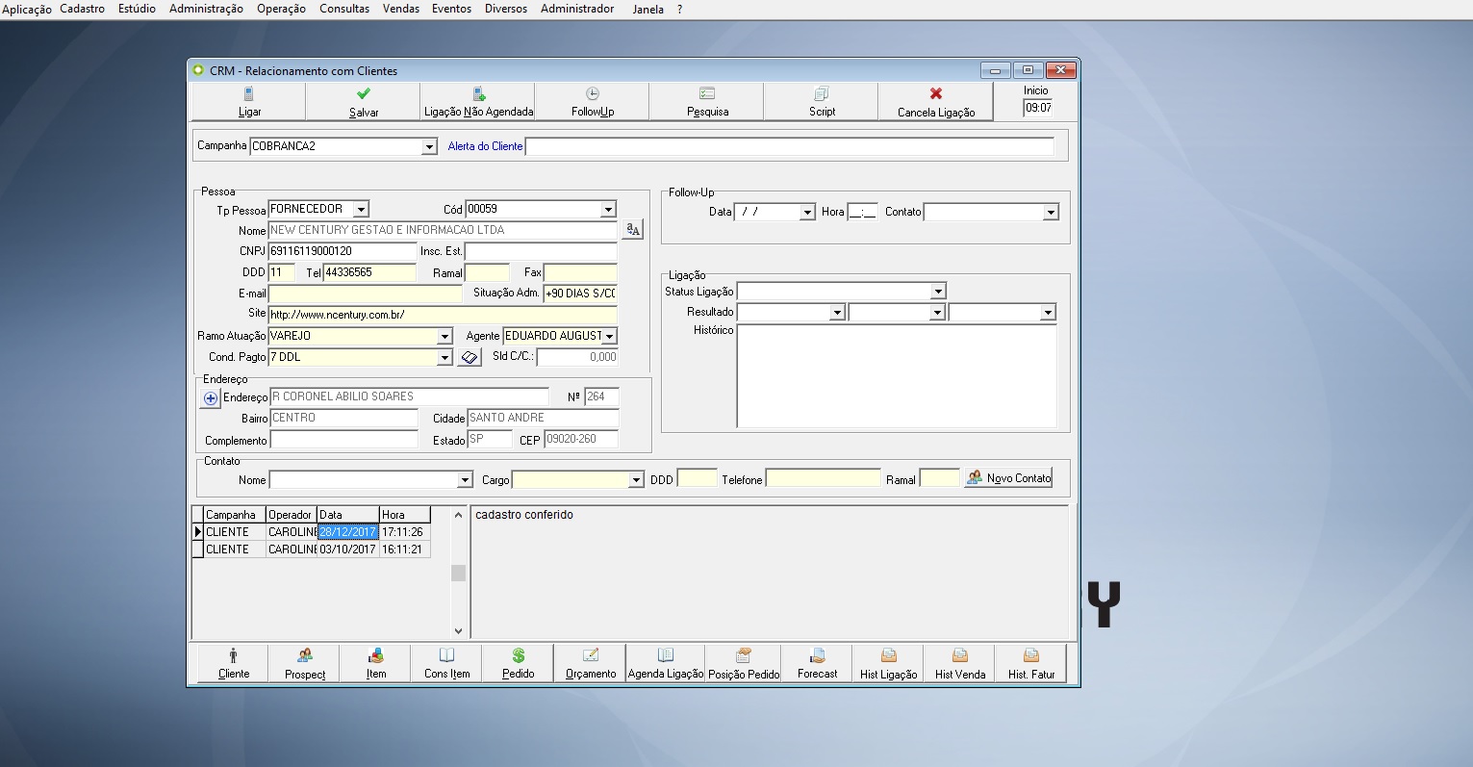Click the name search icon beside Nome
The image size is (1473, 767).
[632, 230]
